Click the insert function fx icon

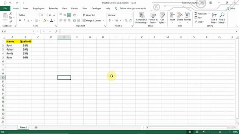pos(56,31)
